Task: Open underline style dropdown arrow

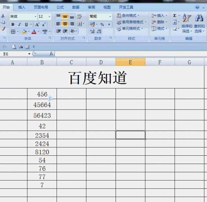Action: coord(31,25)
